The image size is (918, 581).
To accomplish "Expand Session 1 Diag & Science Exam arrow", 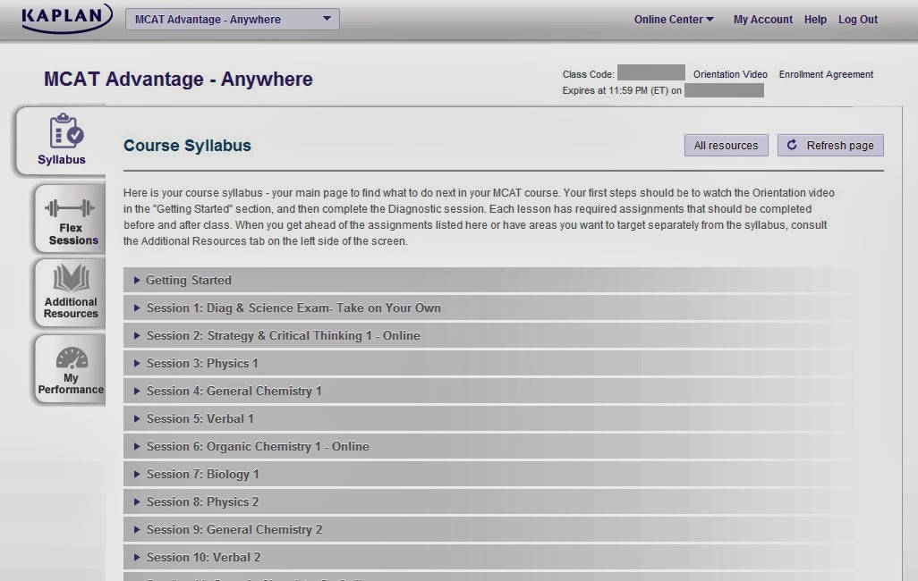I will tap(136, 307).
